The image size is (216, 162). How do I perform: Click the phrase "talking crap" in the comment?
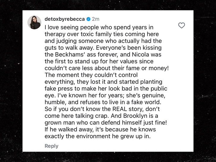(x=83, y=115)
